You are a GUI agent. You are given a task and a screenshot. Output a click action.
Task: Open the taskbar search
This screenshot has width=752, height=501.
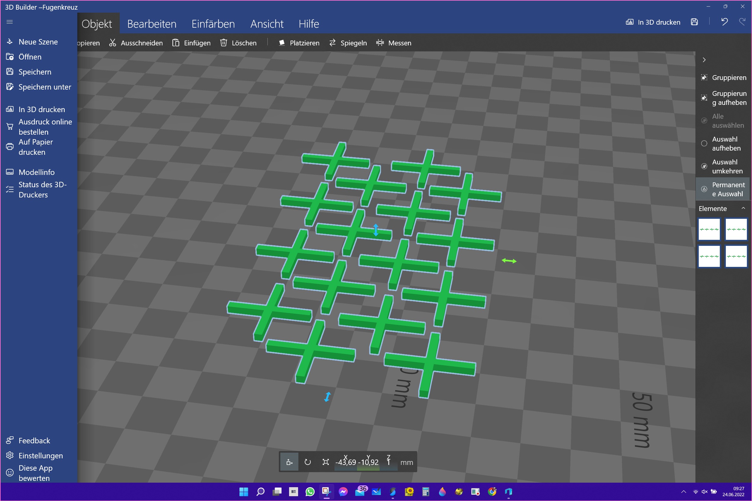pyautogui.click(x=260, y=492)
